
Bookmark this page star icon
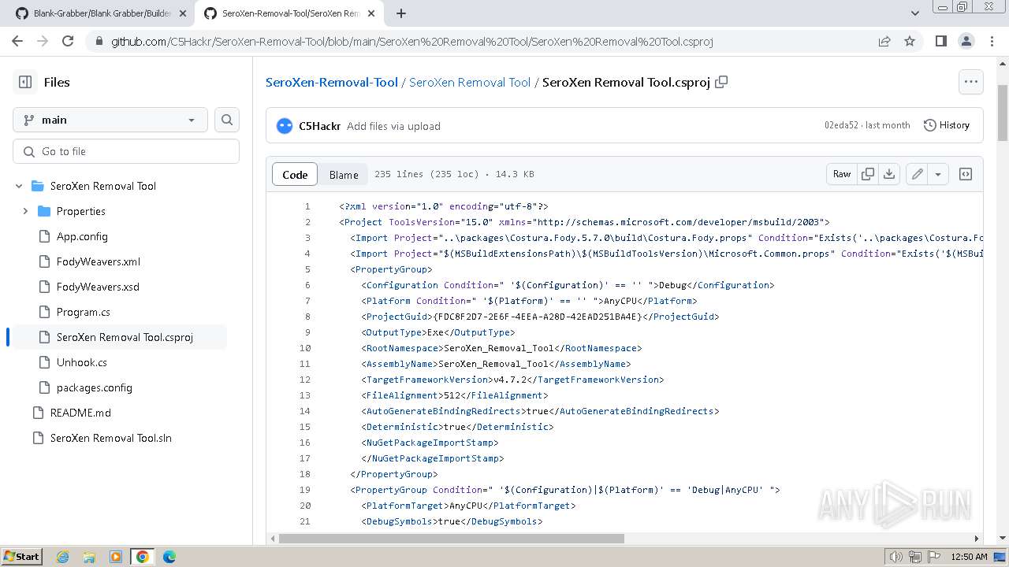click(910, 41)
